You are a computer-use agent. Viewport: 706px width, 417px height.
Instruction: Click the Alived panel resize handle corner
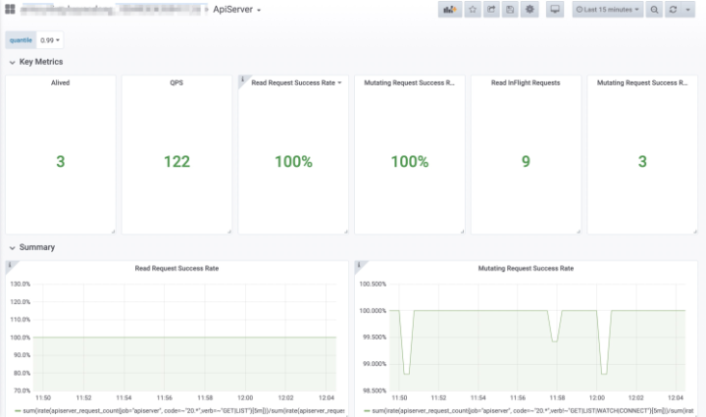[x=113, y=232]
